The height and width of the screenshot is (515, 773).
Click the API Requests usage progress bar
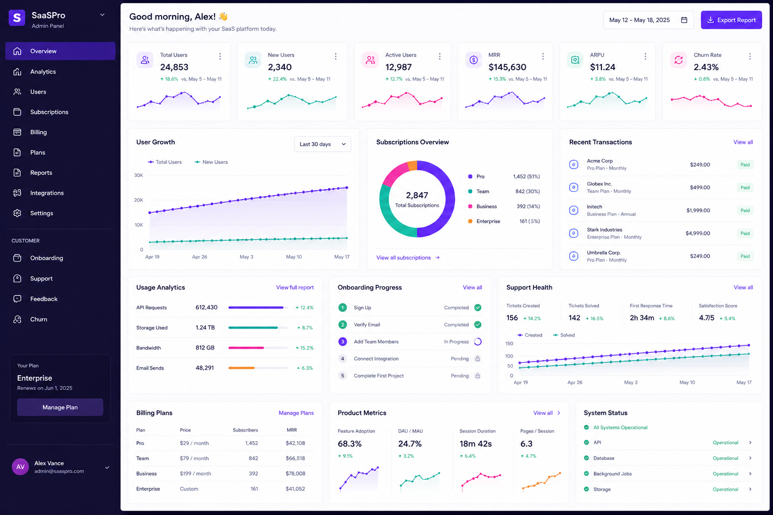(x=258, y=308)
